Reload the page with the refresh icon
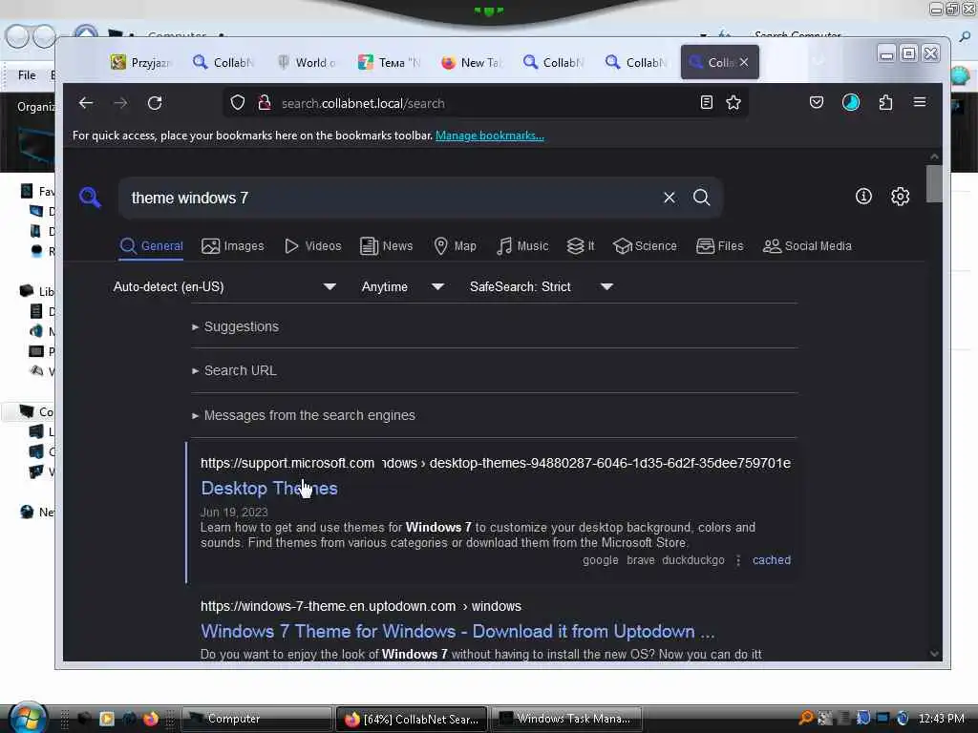This screenshot has width=978, height=733. click(x=155, y=103)
